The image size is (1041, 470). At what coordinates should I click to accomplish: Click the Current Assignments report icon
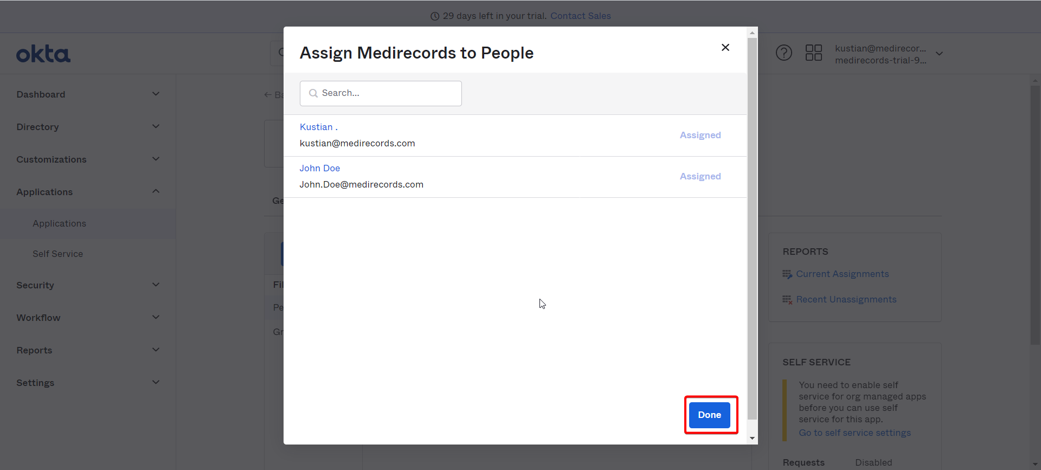(787, 274)
